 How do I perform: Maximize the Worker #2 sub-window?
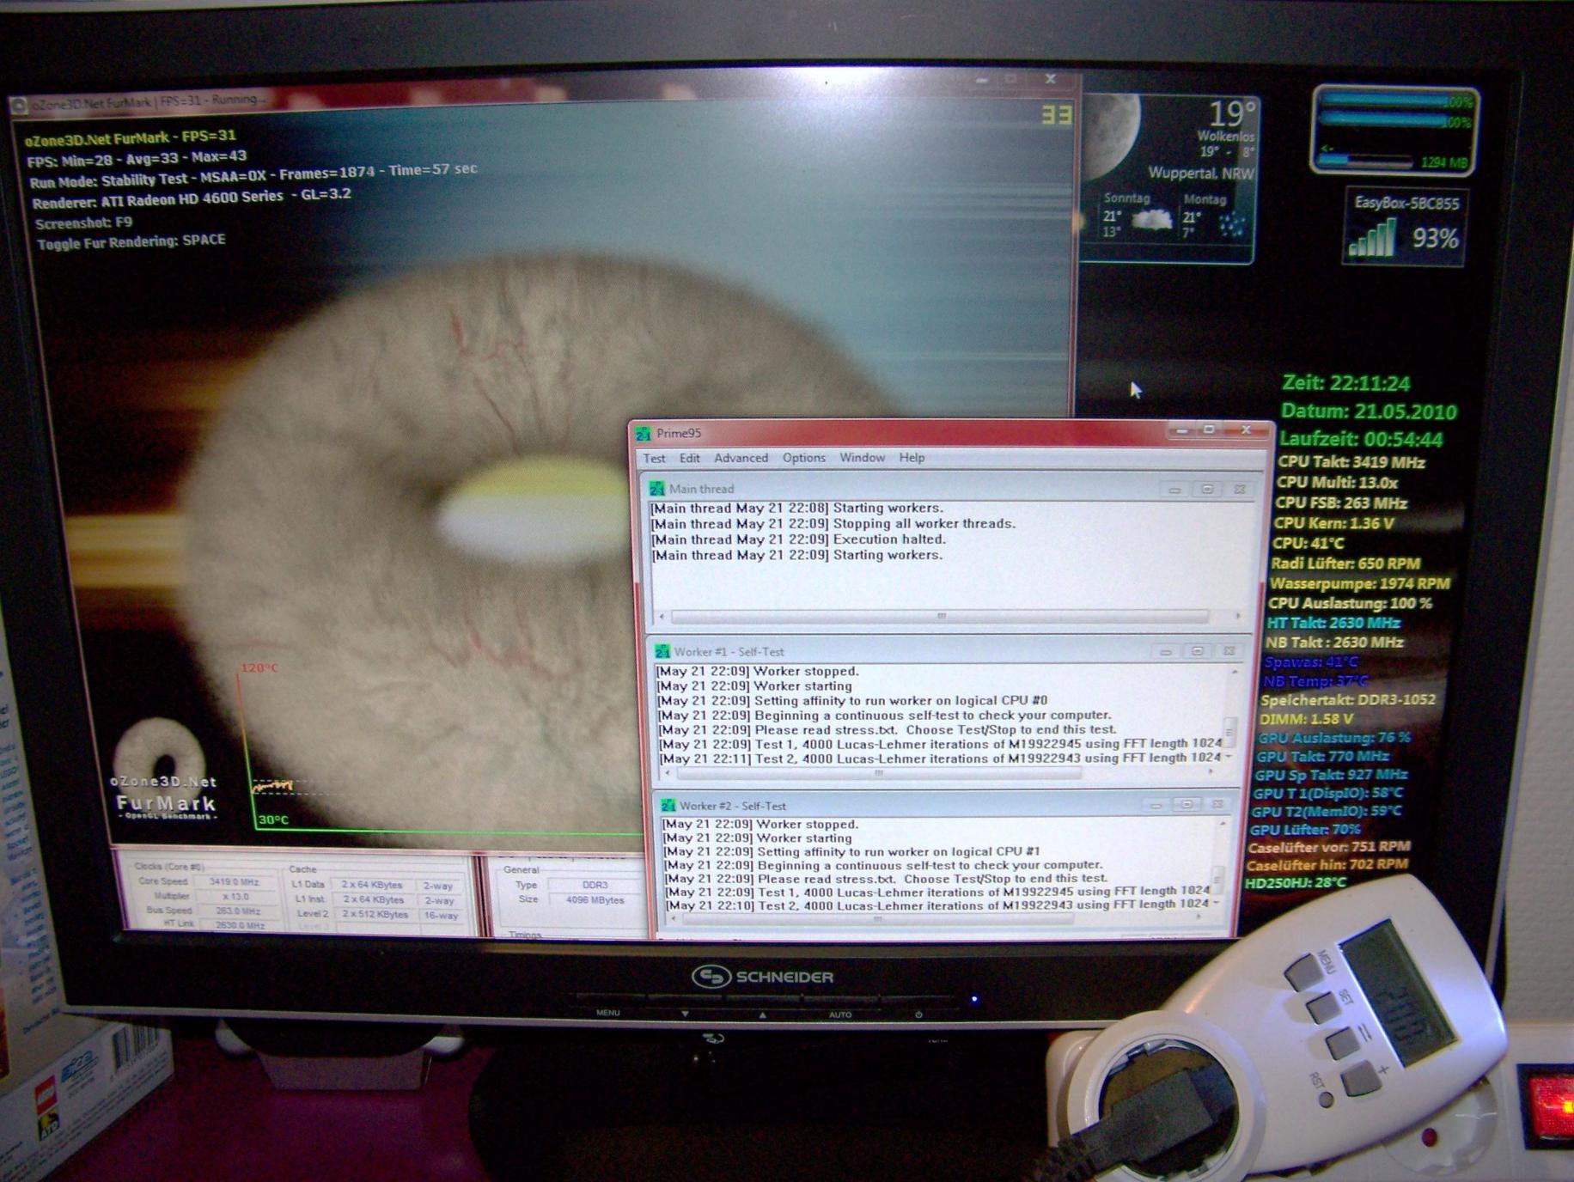click(x=1187, y=805)
